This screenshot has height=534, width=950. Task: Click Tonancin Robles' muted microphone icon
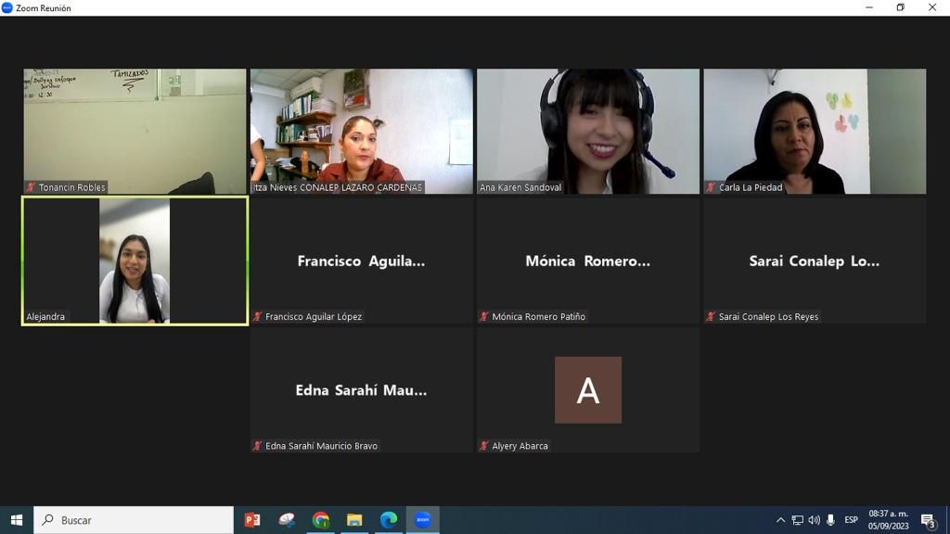31,187
